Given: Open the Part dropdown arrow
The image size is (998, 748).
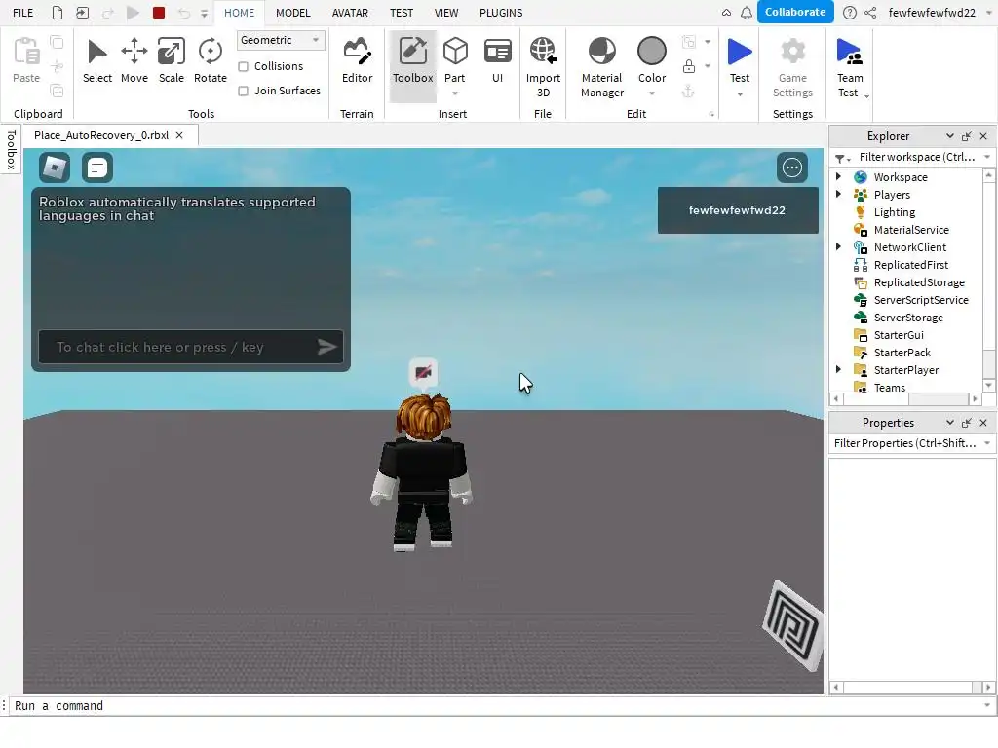Looking at the screenshot, I should coord(455,93).
